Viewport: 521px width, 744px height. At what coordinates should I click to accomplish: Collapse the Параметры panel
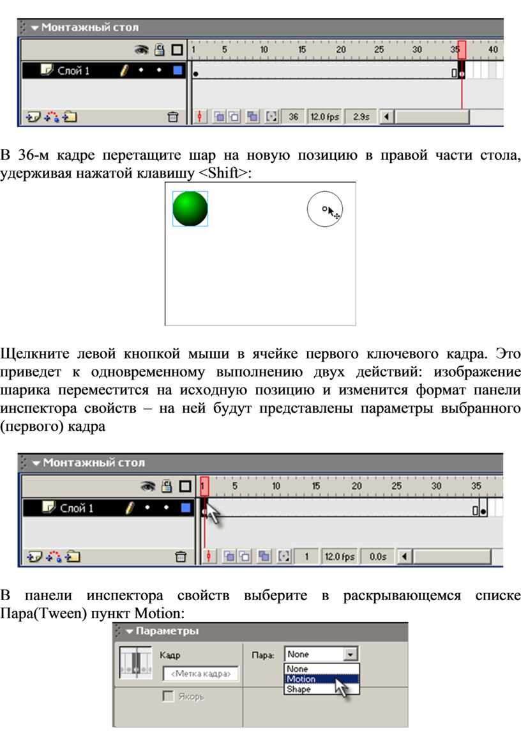130,632
